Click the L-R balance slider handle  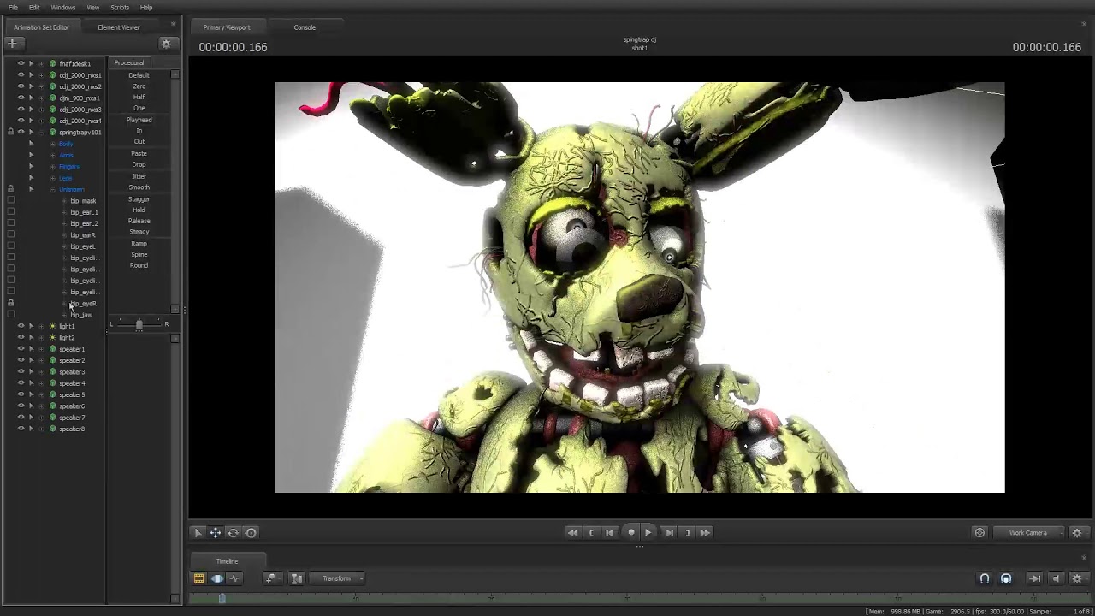click(x=139, y=324)
